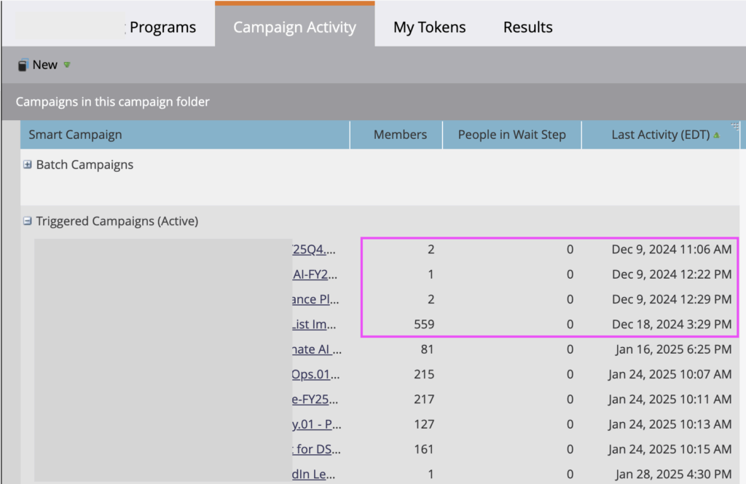Click the Last Activity sort arrow icon
The width and height of the screenshot is (746, 484).
tap(716, 135)
